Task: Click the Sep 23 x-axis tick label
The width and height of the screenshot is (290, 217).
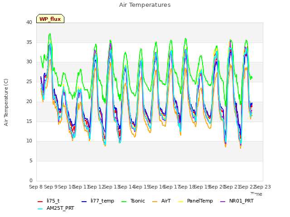Action: point(262,187)
